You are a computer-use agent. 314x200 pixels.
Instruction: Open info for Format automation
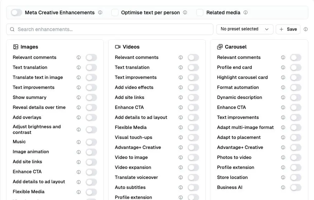click(283, 87)
